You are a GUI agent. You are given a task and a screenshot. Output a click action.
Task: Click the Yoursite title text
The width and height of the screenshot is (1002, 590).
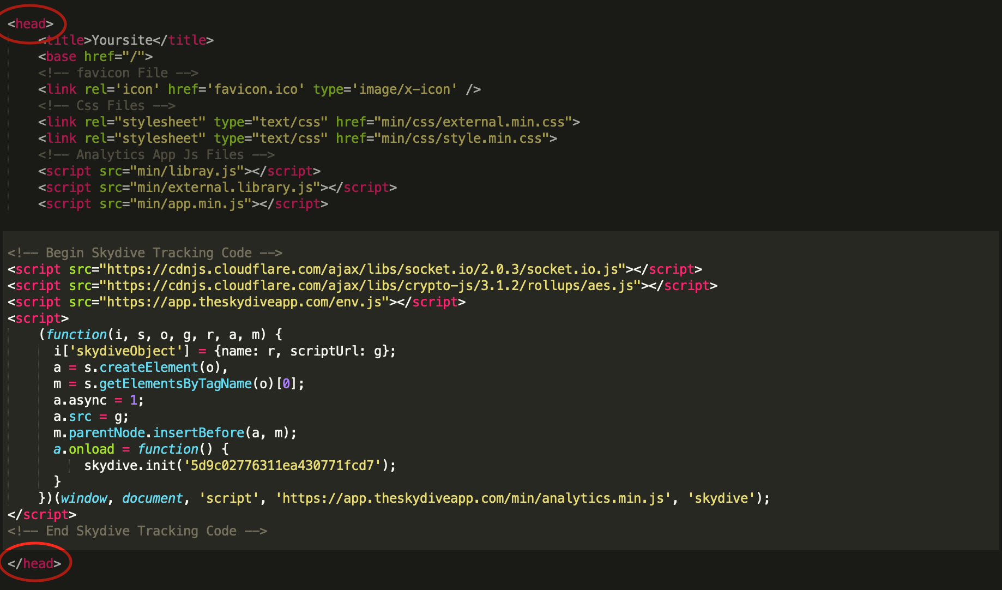point(123,40)
